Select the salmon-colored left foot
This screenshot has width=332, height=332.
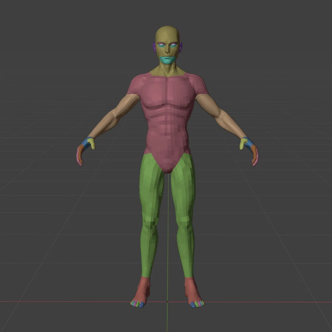[x=192, y=289]
